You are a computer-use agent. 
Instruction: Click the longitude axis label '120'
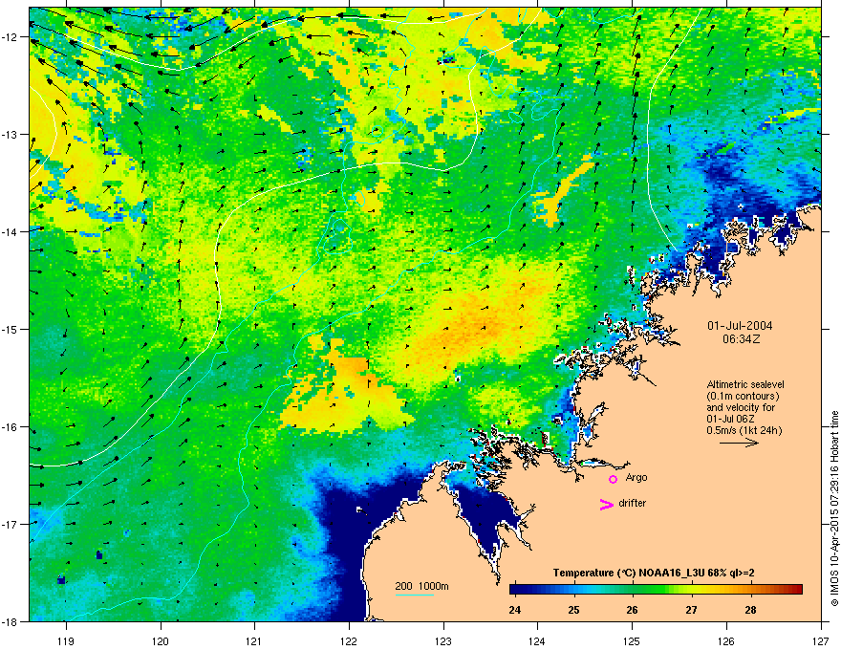(x=161, y=640)
